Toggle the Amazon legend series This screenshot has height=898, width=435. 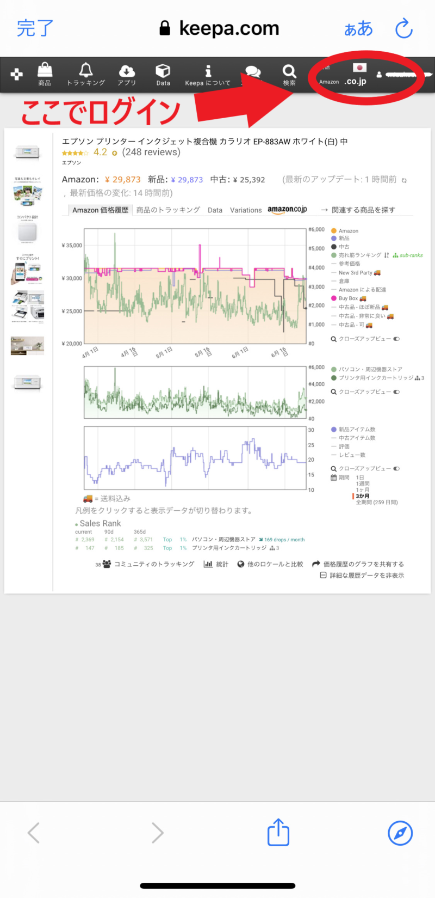coord(345,231)
